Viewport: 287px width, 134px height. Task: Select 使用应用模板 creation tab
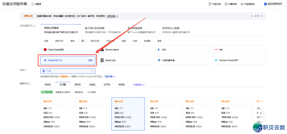click(x=61, y=30)
